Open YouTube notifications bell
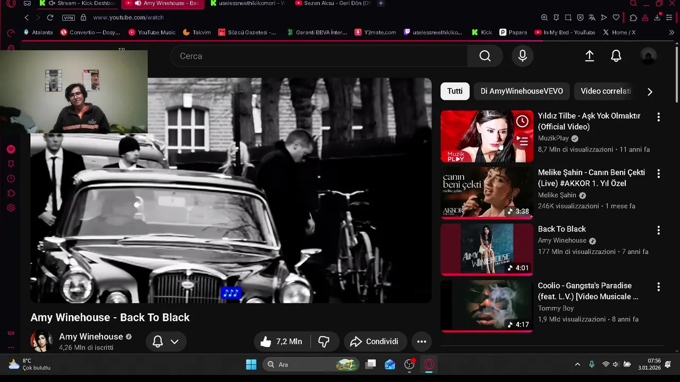Image resolution: width=680 pixels, height=382 pixels. 616,56
